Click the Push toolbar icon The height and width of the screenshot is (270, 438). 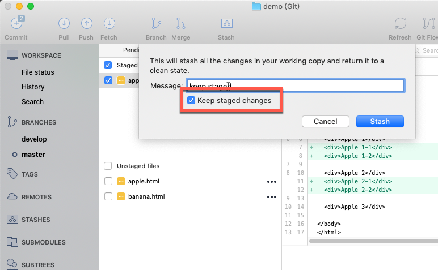pos(87,23)
